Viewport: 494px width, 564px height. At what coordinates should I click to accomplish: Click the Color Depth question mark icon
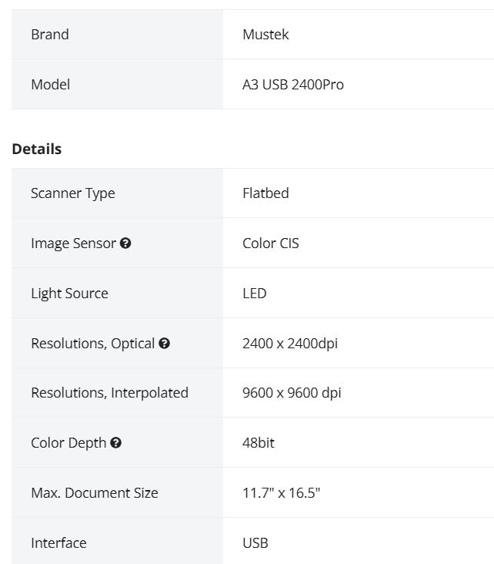115,443
